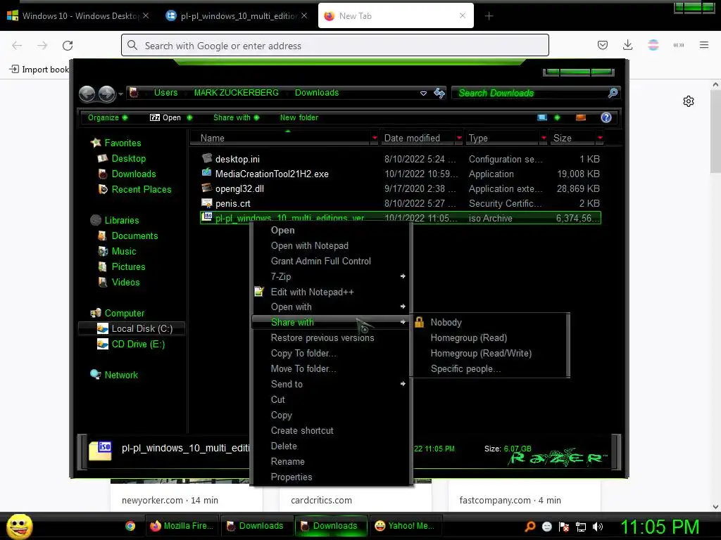Image resolution: width=721 pixels, height=540 pixels.
Task: Open the Firefox downloads arrow icon
Action: [x=627, y=45]
